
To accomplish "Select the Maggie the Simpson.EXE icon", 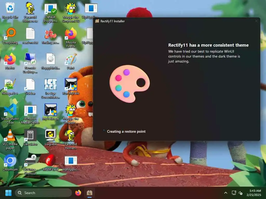I will tap(71, 12).
